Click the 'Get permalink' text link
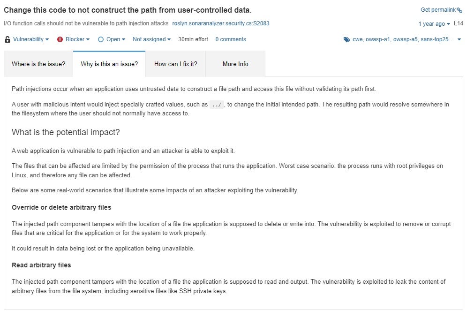This screenshot has width=474, height=318. [438, 10]
